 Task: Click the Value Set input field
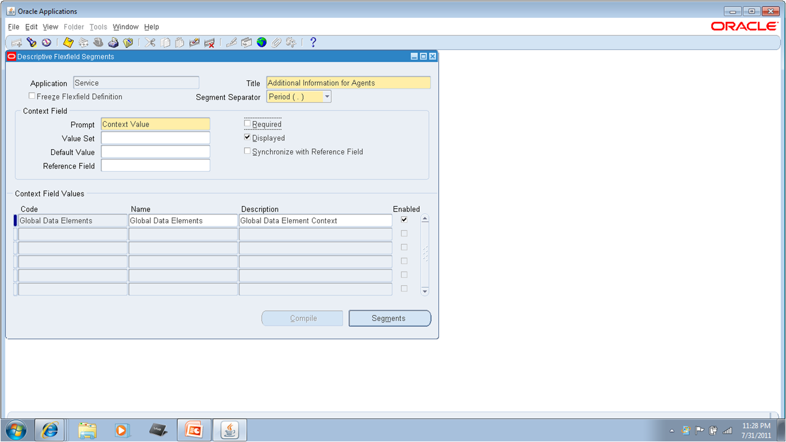pos(156,138)
